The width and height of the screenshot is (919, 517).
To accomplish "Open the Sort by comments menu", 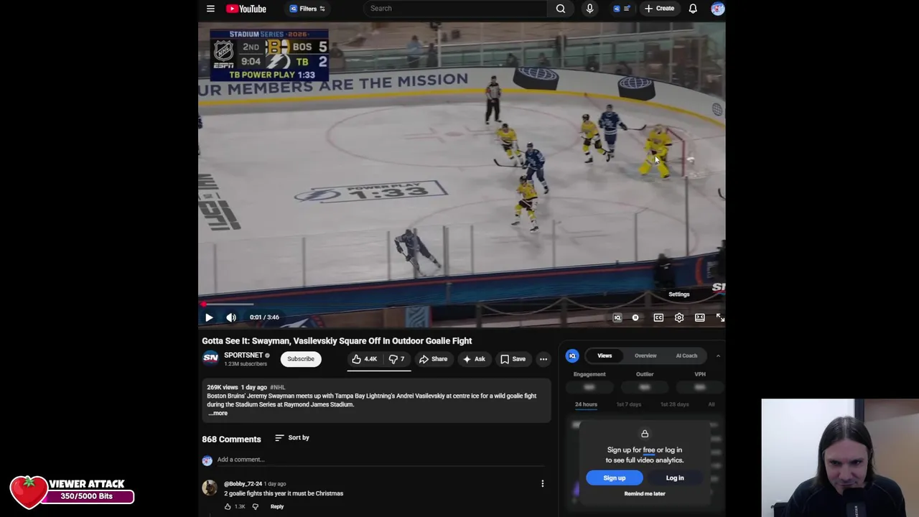I will coord(292,437).
